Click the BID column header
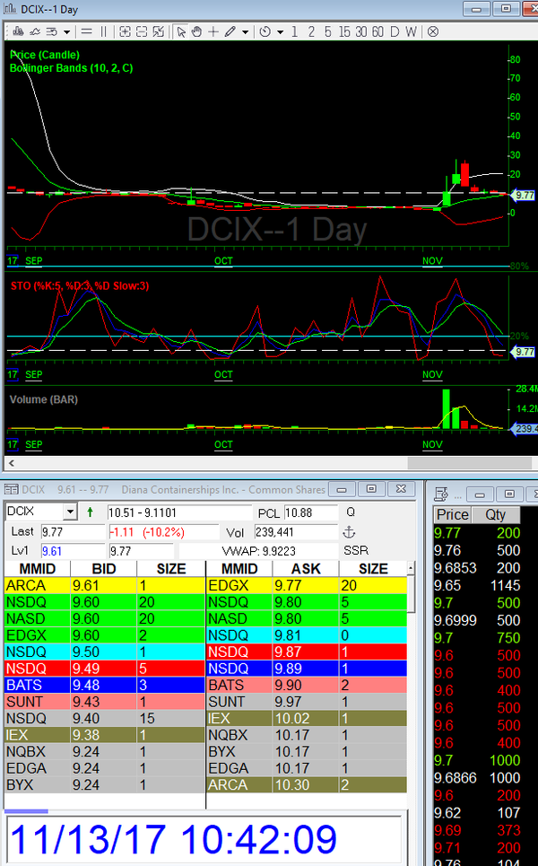The width and height of the screenshot is (538, 866). 104,569
